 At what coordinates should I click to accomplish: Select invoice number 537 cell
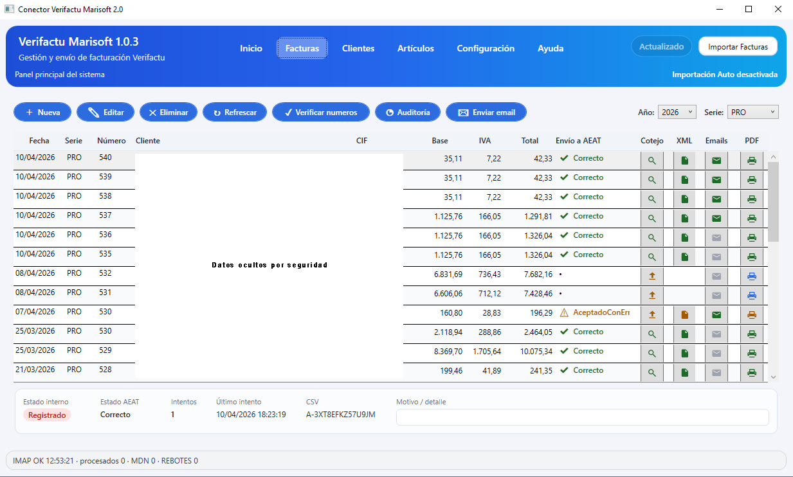tap(105, 215)
